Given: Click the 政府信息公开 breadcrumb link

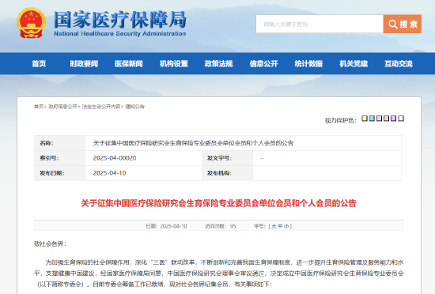Looking at the screenshot, I should pyautogui.click(x=63, y=107).
